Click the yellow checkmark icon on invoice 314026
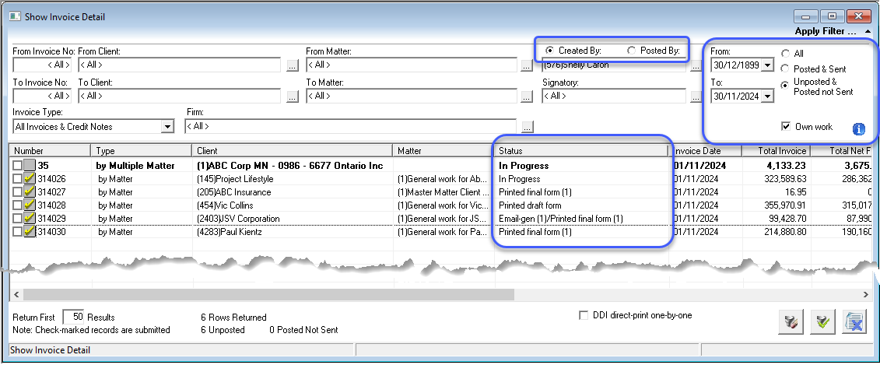This screenshot has width=880, height=365. 30,178
